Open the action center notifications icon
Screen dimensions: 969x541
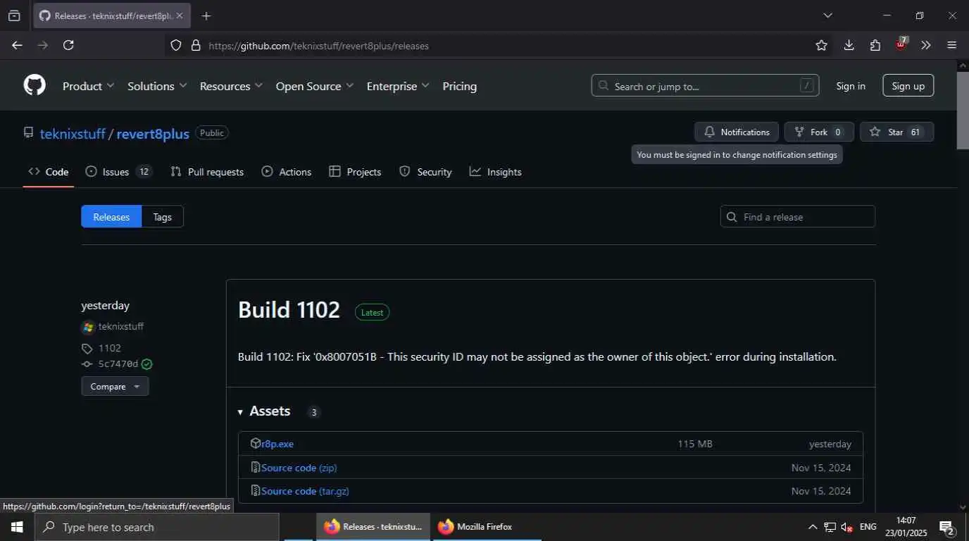pos(946,527)
